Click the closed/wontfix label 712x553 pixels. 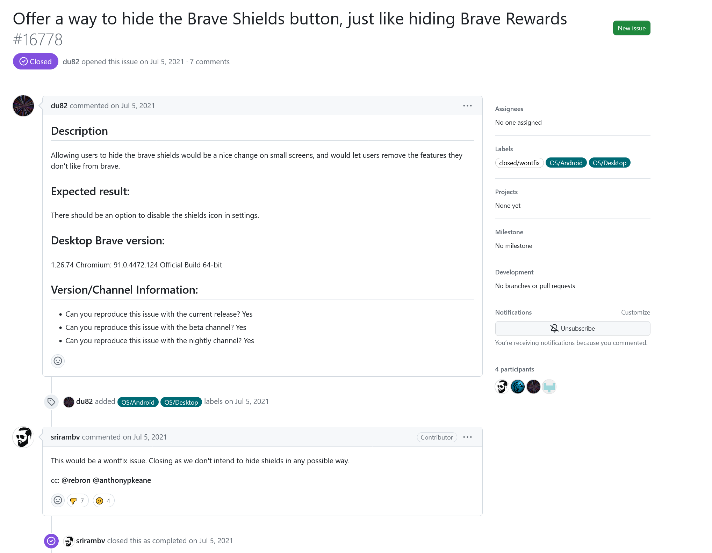tap(519, 162)
